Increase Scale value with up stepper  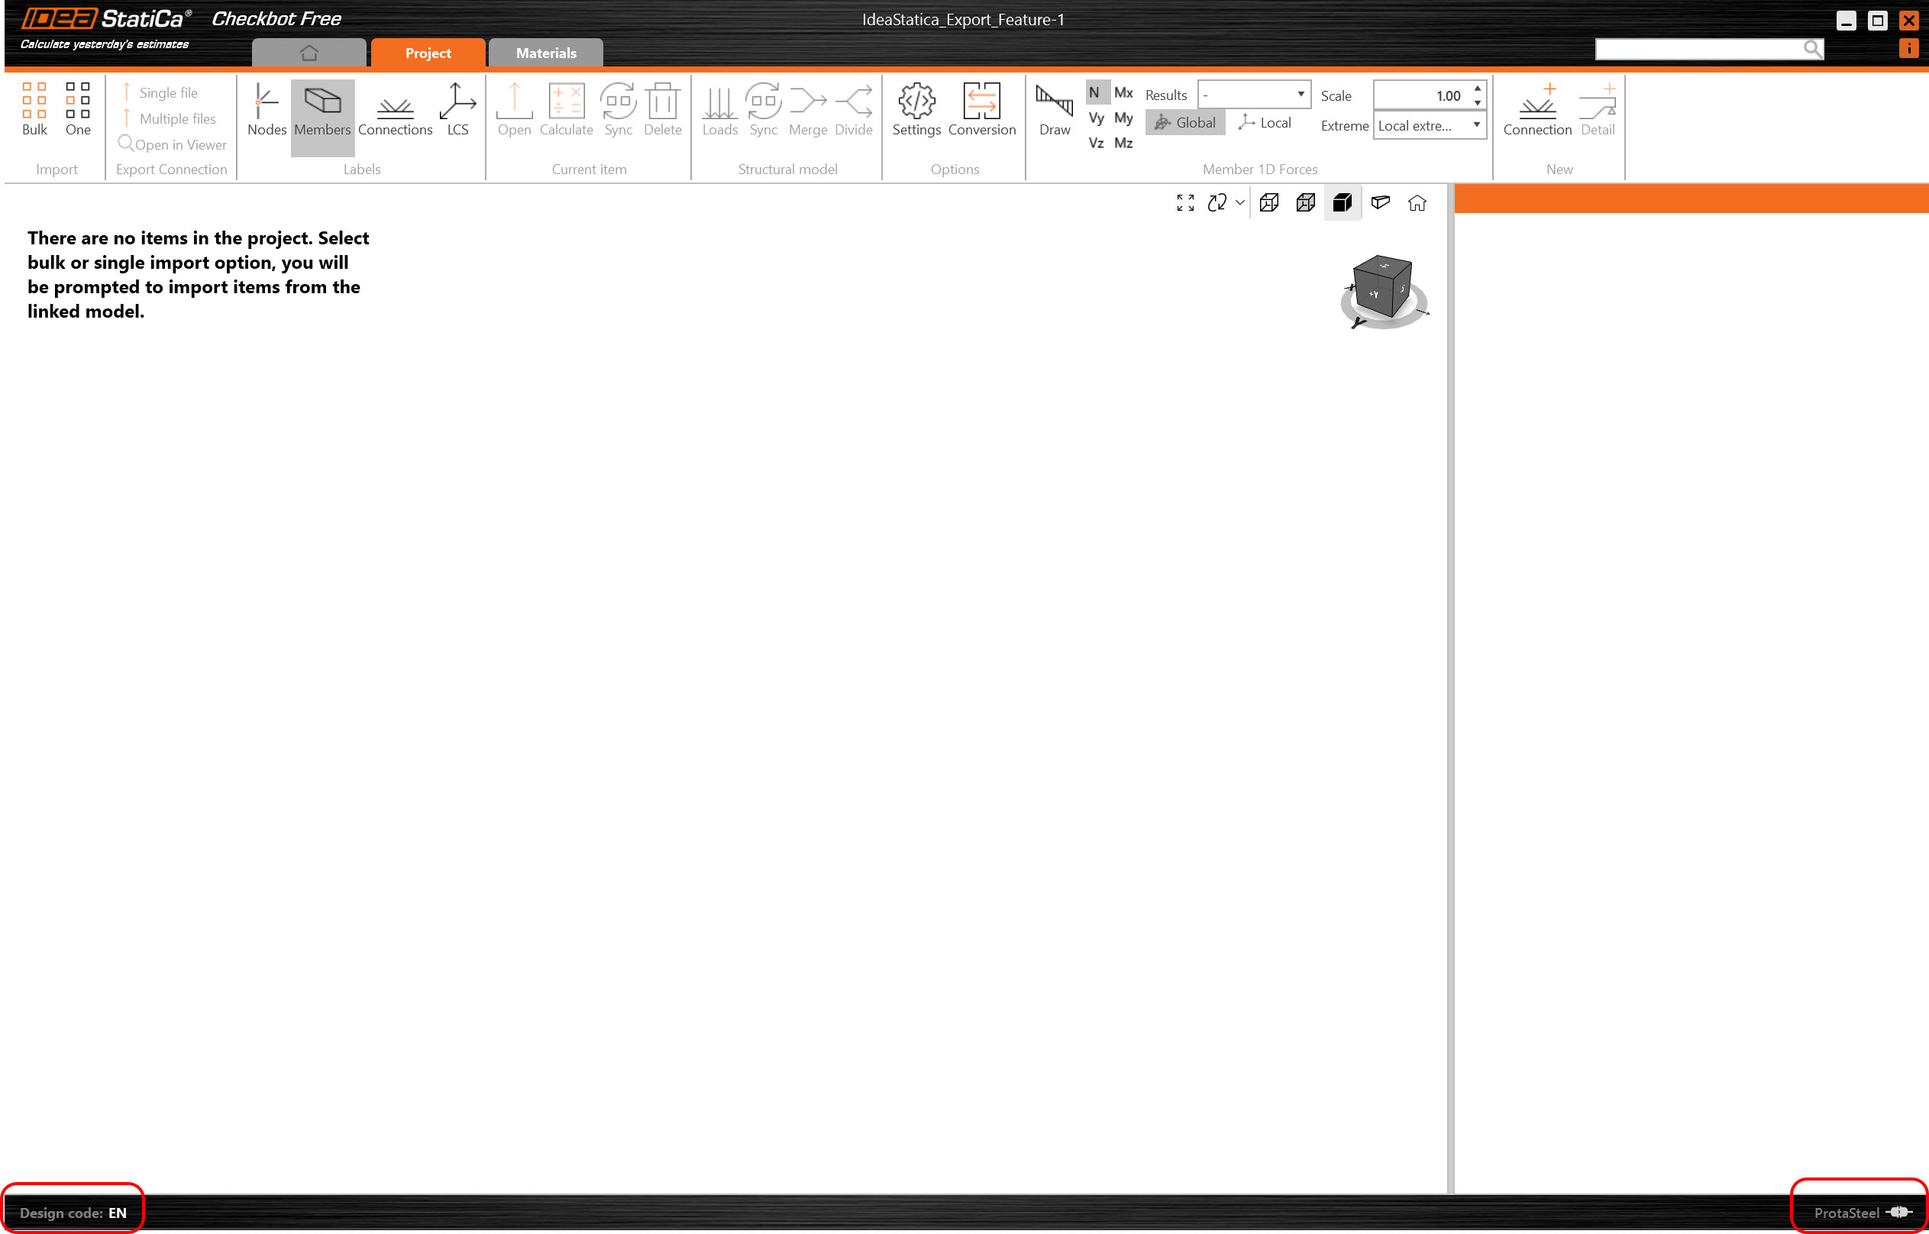tap(1477, 88)
